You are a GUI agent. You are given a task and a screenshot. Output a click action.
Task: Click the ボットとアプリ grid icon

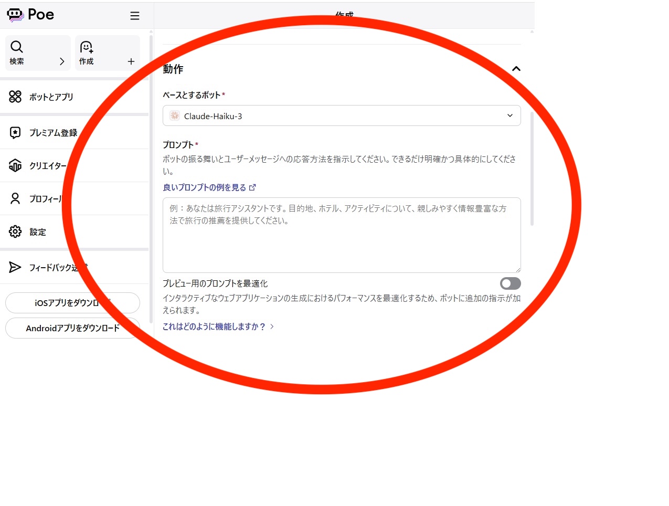tap(15, 97)
